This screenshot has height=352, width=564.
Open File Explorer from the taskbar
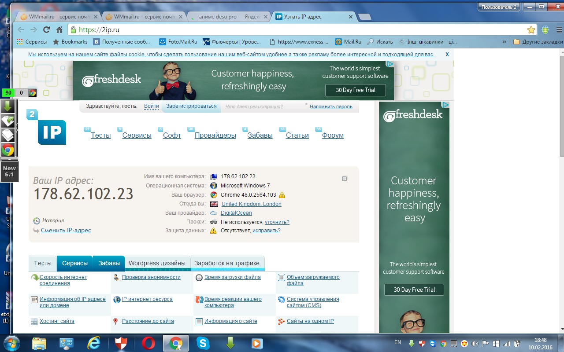39,343
